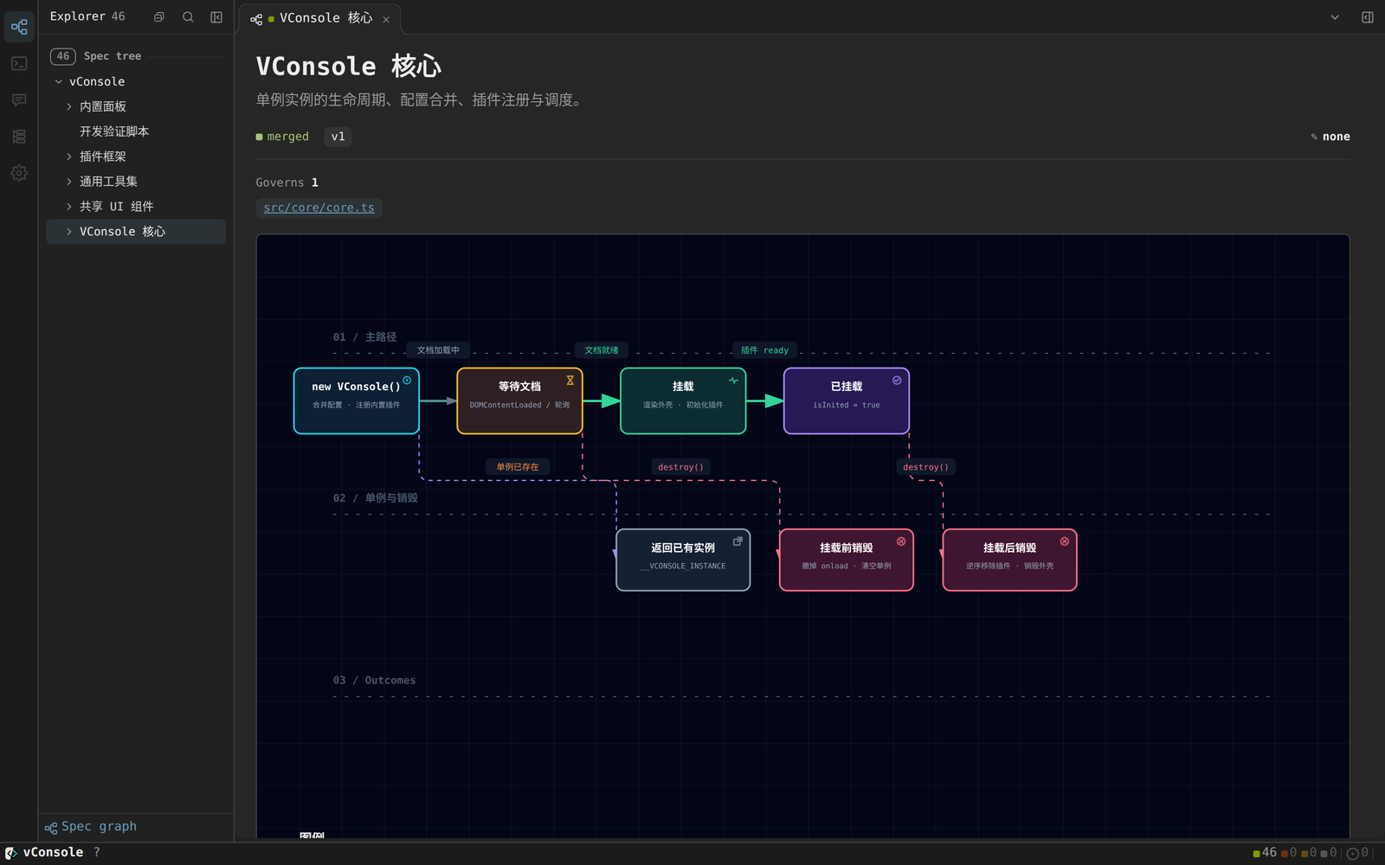Click the Spec graph link at sidebar bottom
The height and width of the screenshot is (865, 1385).
point(91,827)
